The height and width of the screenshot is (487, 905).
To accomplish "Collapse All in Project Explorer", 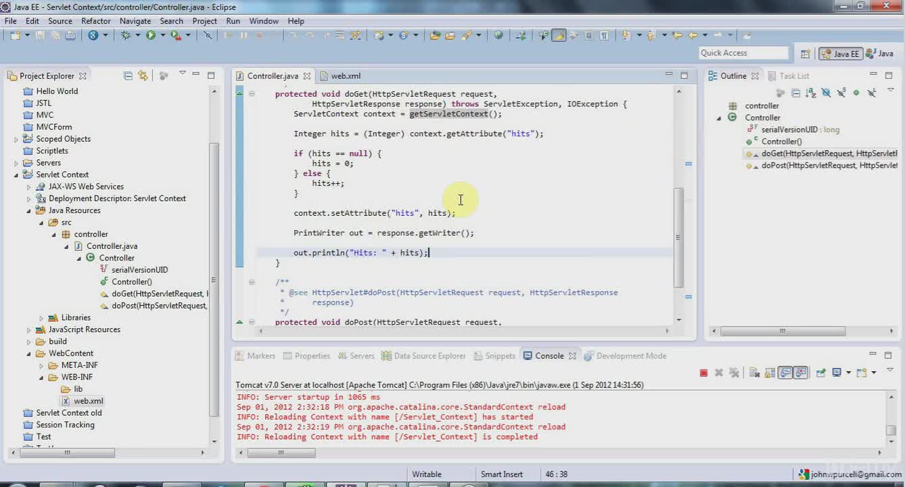I will click(128, 76).
